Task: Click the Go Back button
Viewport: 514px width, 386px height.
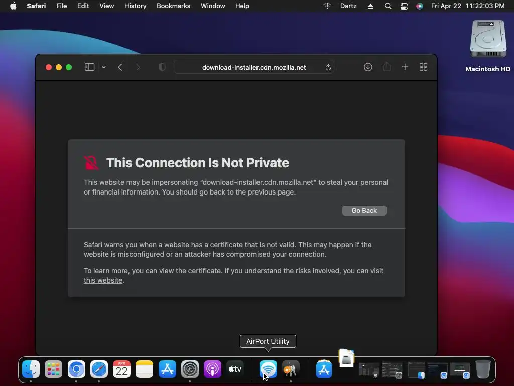Action: pyautogui.click(x=364, y=211)
